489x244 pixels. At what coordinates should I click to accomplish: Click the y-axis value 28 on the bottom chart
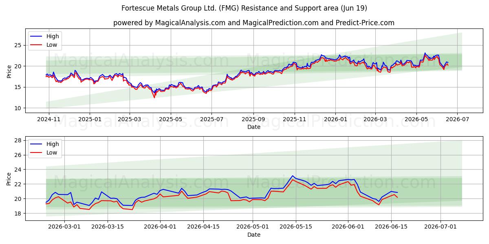click(19, 140)
